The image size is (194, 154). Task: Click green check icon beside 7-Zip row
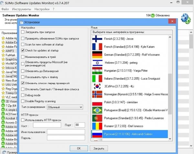(x=3, y=105)
